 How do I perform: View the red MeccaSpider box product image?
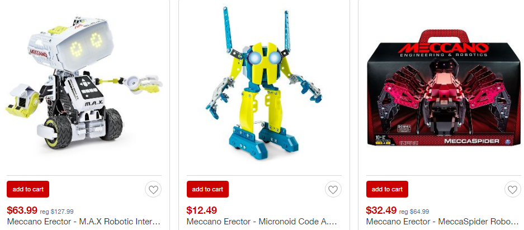point(445,88)
